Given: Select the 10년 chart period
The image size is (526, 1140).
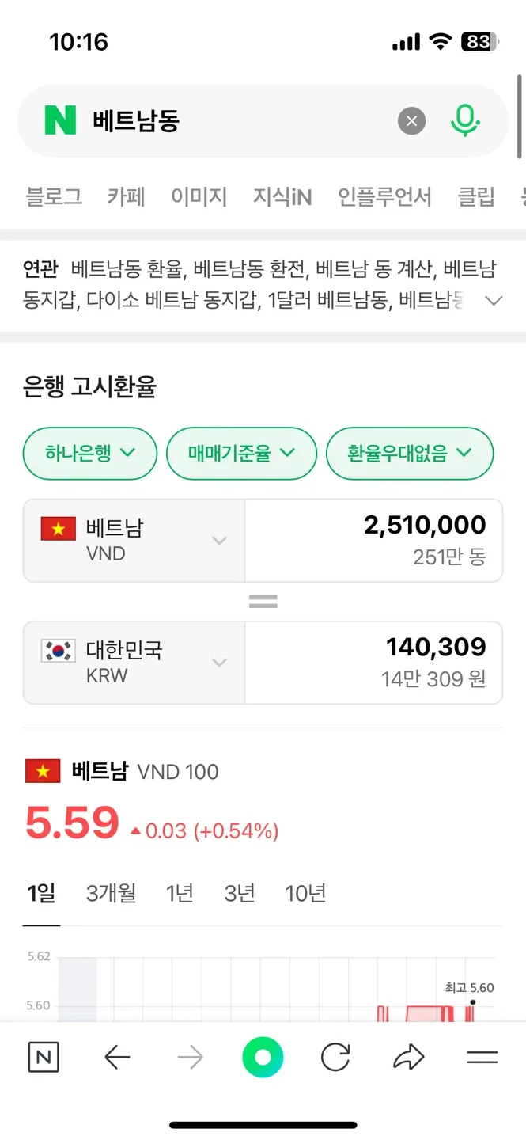Looking at the screenshot, I should point(305,894).
